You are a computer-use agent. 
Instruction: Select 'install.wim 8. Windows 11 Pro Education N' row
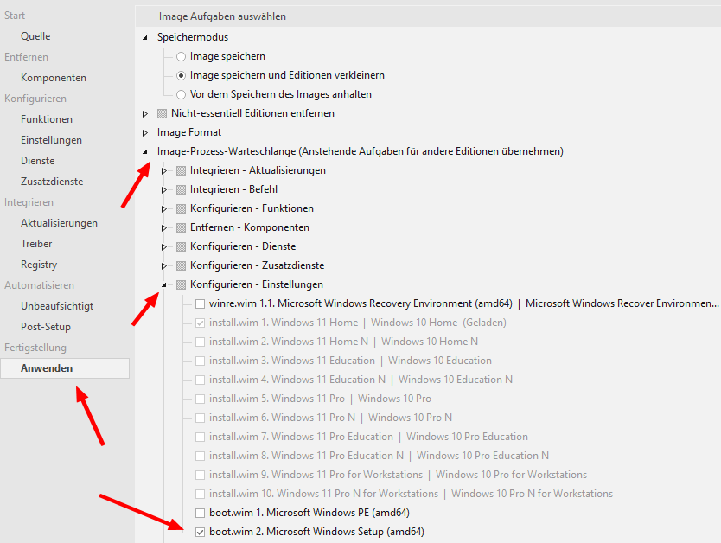click(379, 456)
